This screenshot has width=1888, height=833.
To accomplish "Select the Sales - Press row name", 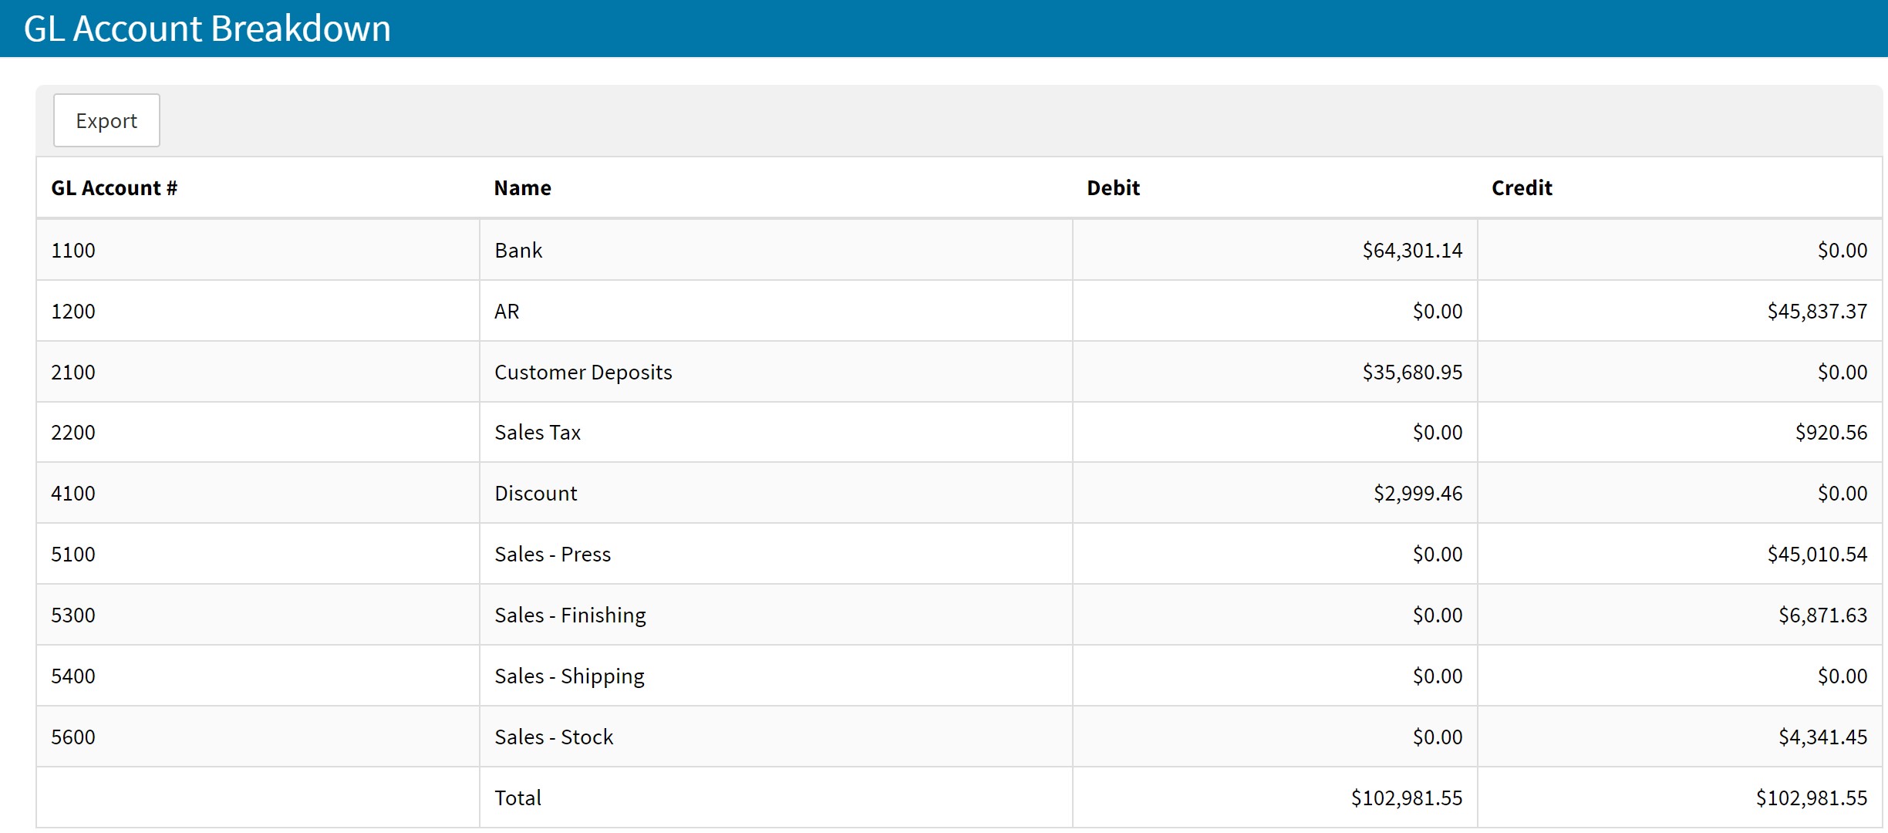I will (x=552, y=555).
